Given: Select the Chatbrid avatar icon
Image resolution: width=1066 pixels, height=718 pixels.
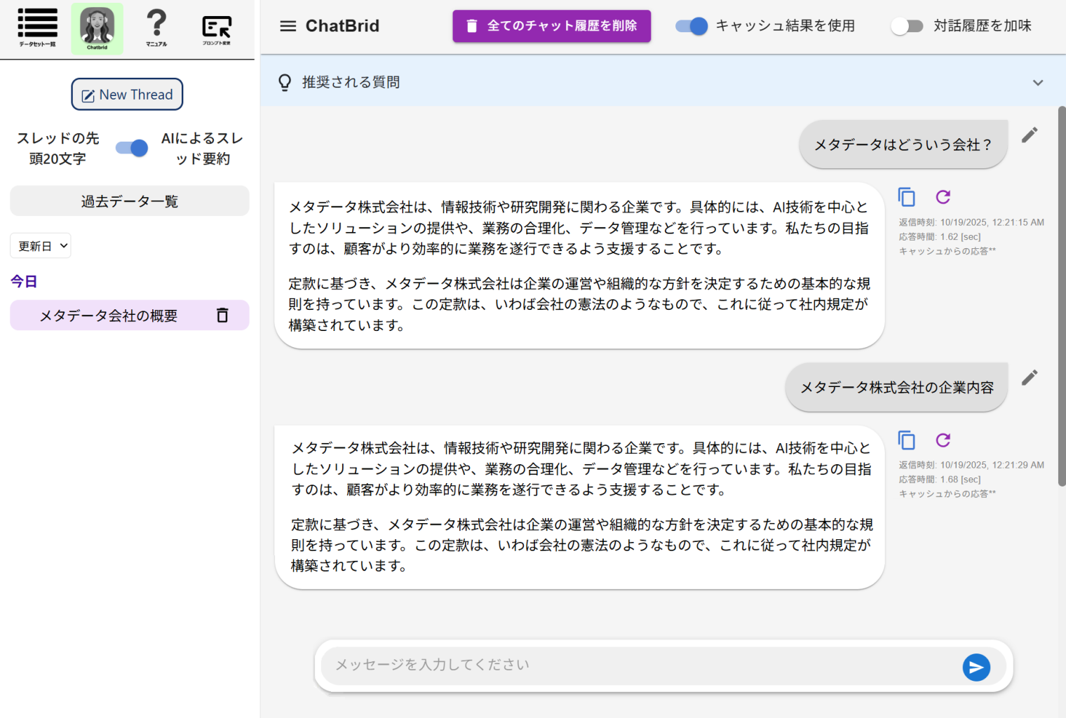Looking at the screenshot, I should coord(97,28).
